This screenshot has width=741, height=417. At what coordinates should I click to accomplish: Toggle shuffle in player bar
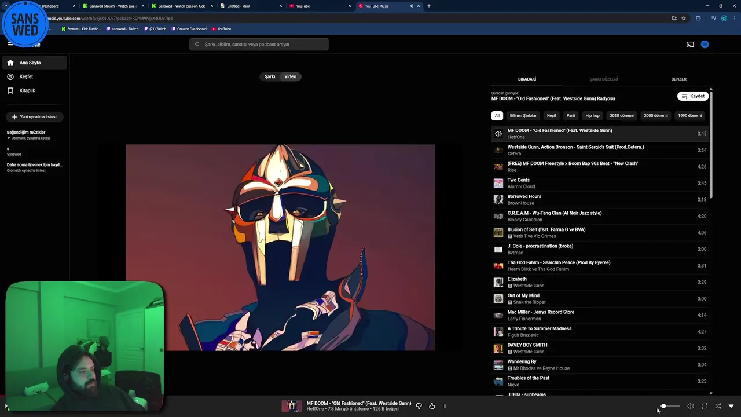pos(718,406)
